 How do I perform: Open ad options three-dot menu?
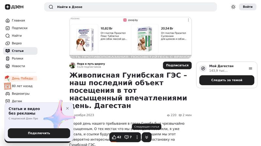tap(188, 20)
